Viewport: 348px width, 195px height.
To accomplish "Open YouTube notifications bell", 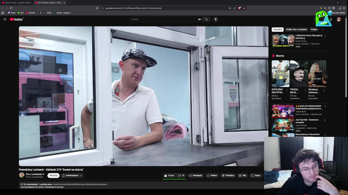I will [x=331, y=19].
